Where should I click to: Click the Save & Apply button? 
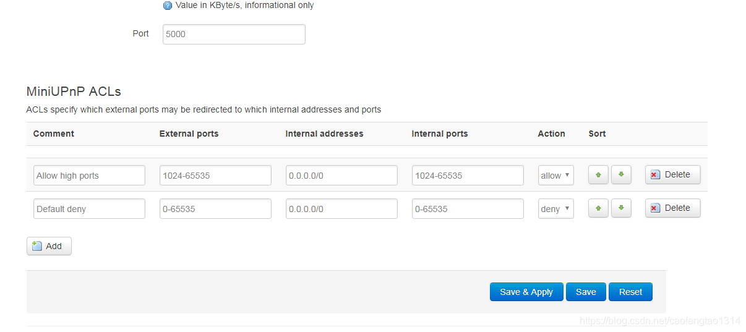point(526,292)
